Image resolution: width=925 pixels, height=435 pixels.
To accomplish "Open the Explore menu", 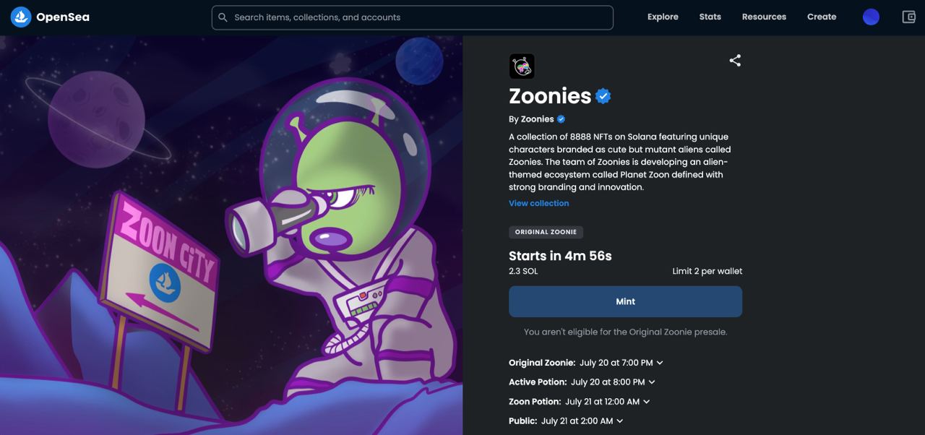I will pyautogui.click(x=663, y=17).
